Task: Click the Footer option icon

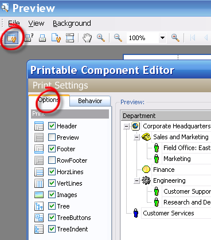Action: (x=39, y=149)
